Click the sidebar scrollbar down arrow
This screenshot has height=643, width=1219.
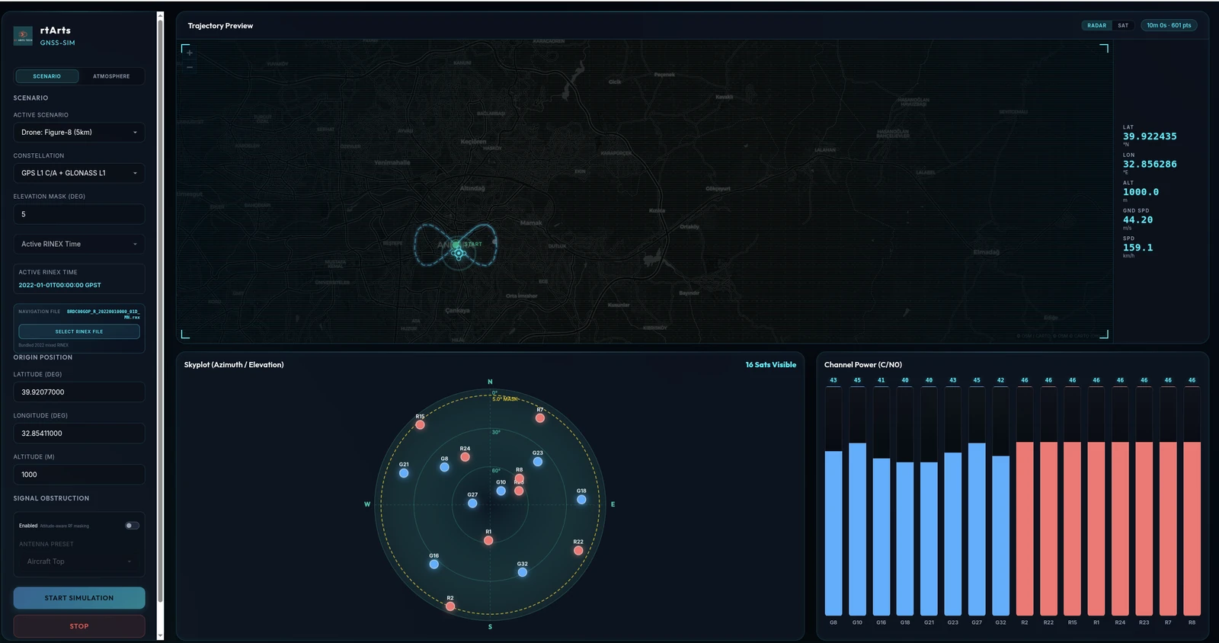pos(160,635)
